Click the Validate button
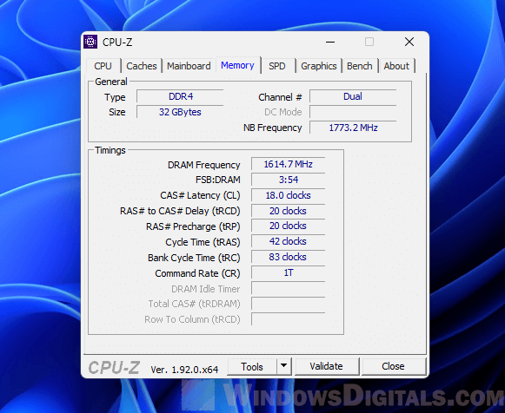Viewport: 505px width, 413px height. (x=326, y=366)
